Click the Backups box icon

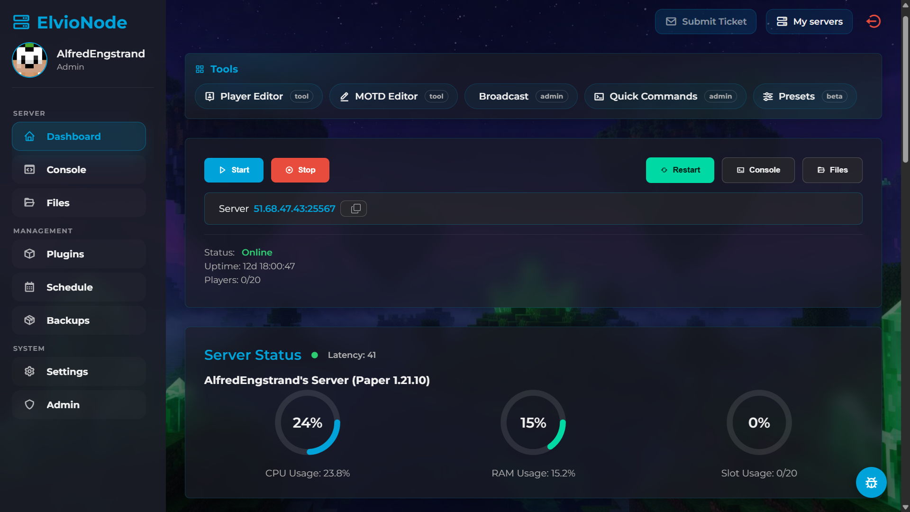tap(29, 320)
